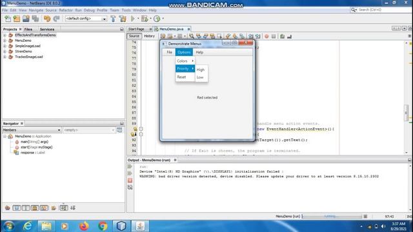Click the Save All toolbar icon
The width and height of the screenshot is (413, 232).
tap(35, 19)
